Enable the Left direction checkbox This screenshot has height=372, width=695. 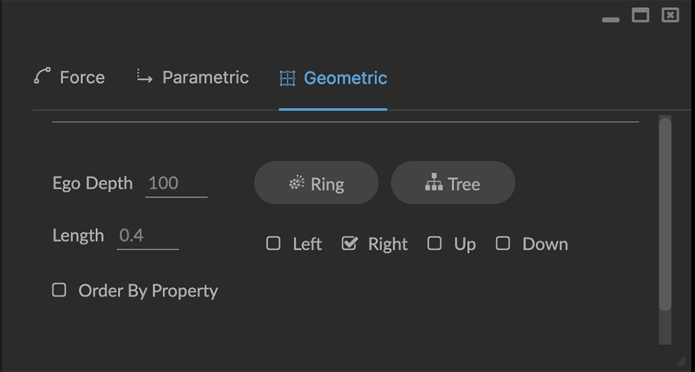273,243
